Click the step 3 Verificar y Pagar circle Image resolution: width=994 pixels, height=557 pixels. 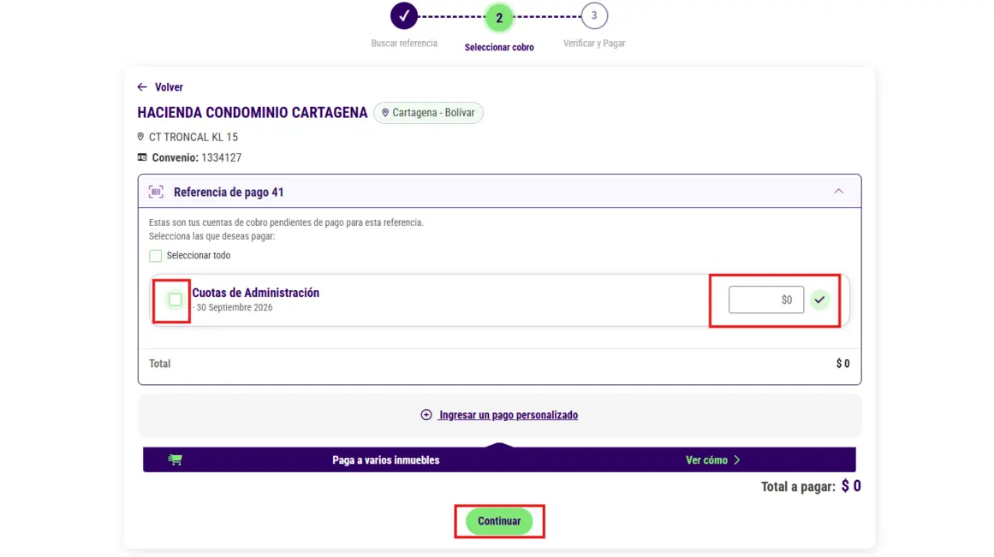(594, 16)
